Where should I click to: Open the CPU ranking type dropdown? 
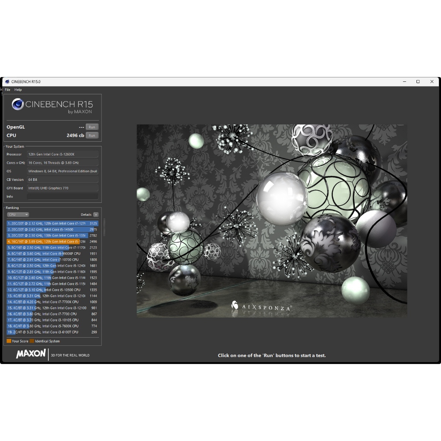[x=18, y=214]
